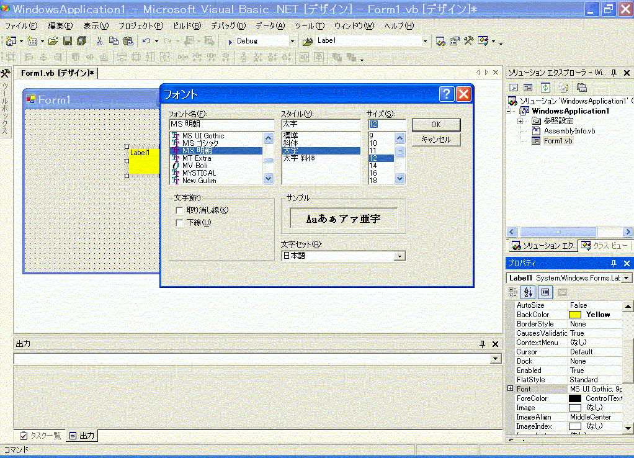Viewport: 634px width, 458px height.
Task: Click the Undo arrow icon
Action: click(x=146, y=41)
